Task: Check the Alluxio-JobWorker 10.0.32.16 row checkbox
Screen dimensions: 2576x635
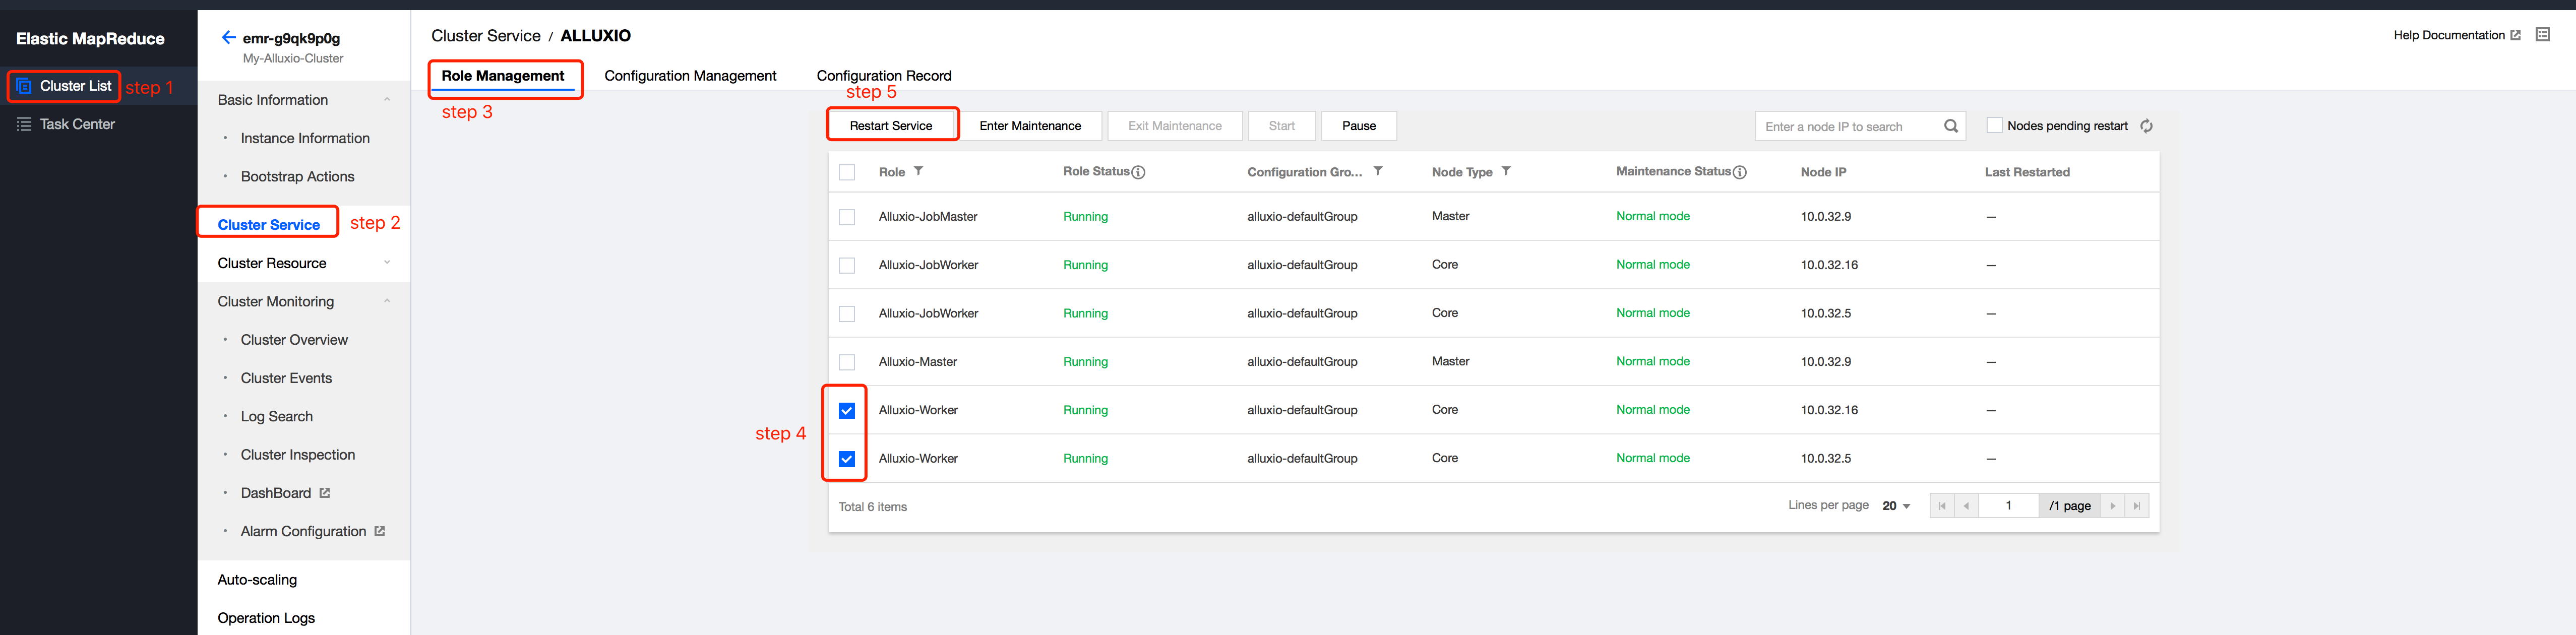Action: click(x=847, y=265)
